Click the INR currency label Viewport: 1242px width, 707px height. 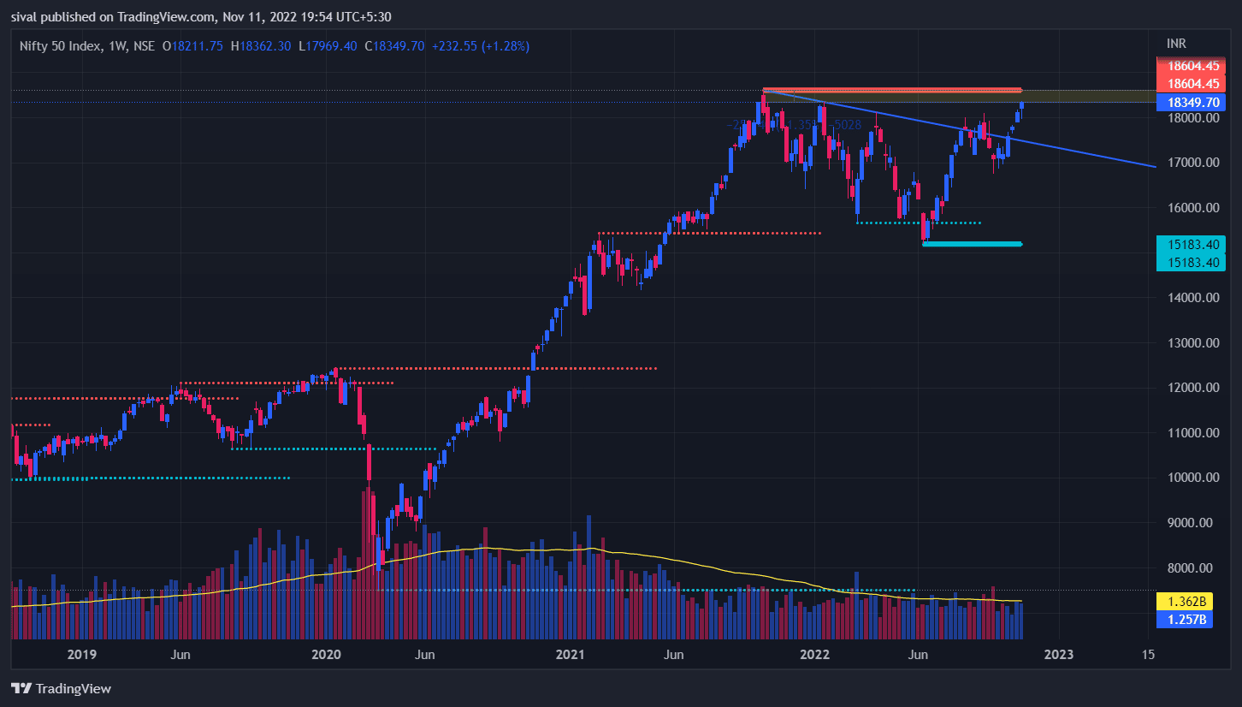coord(1176,43)
